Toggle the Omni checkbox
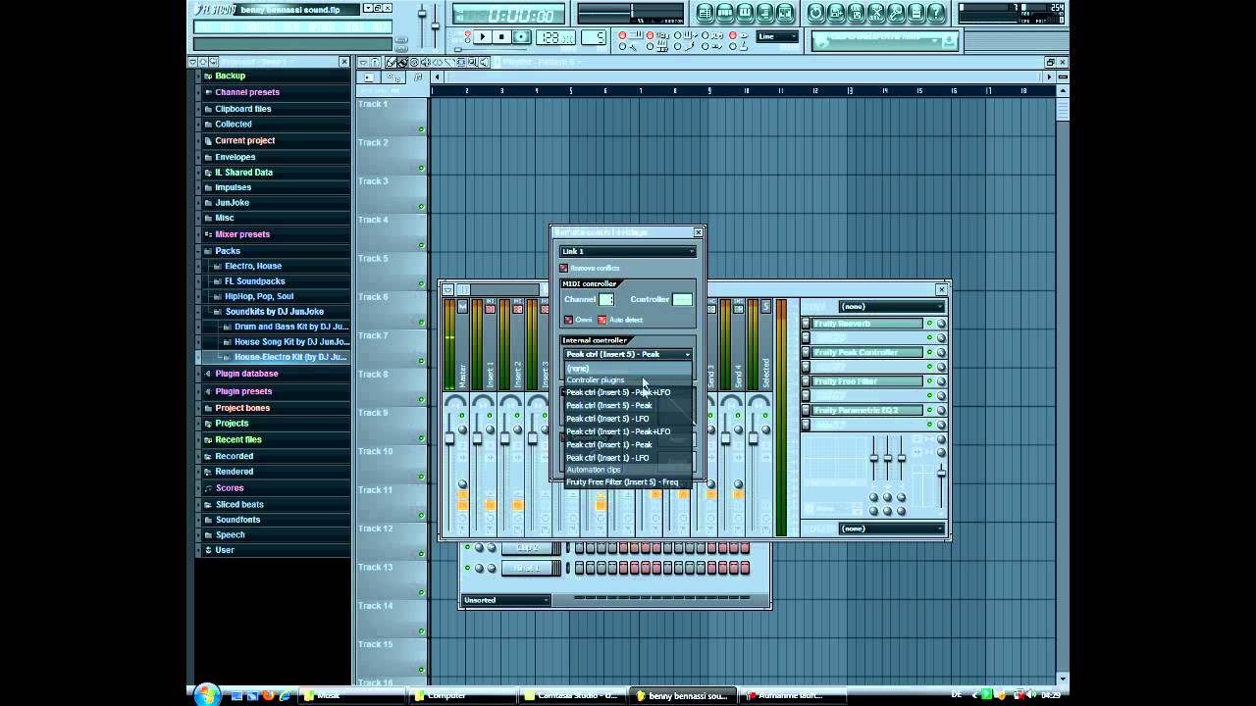This screenshot has width=1256, height=706. tap(568, 320)
